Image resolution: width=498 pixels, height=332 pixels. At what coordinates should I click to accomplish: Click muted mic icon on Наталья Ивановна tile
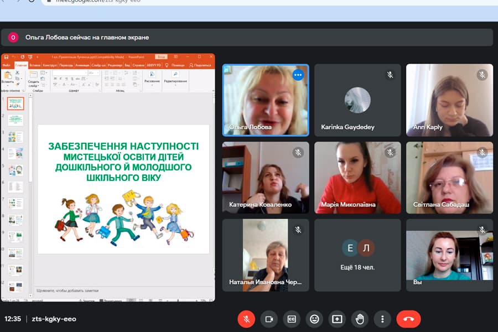(x=298, y=230)
